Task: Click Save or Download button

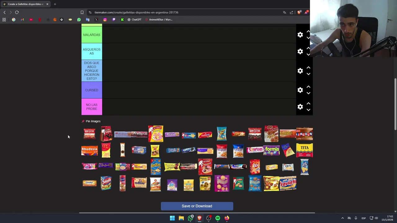Action: point(197,206)
